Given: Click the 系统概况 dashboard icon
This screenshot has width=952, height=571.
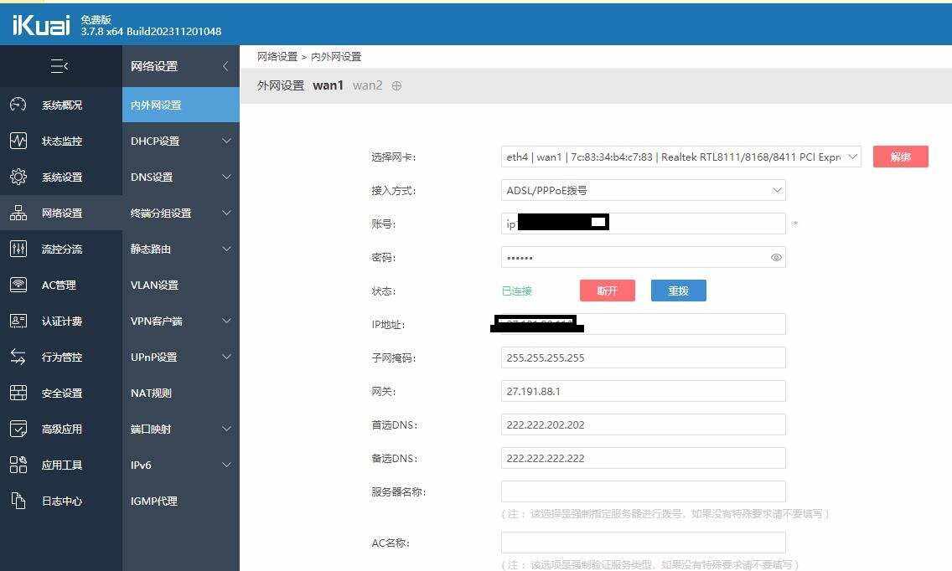Looking at the screenshot, I should (18, 105).
